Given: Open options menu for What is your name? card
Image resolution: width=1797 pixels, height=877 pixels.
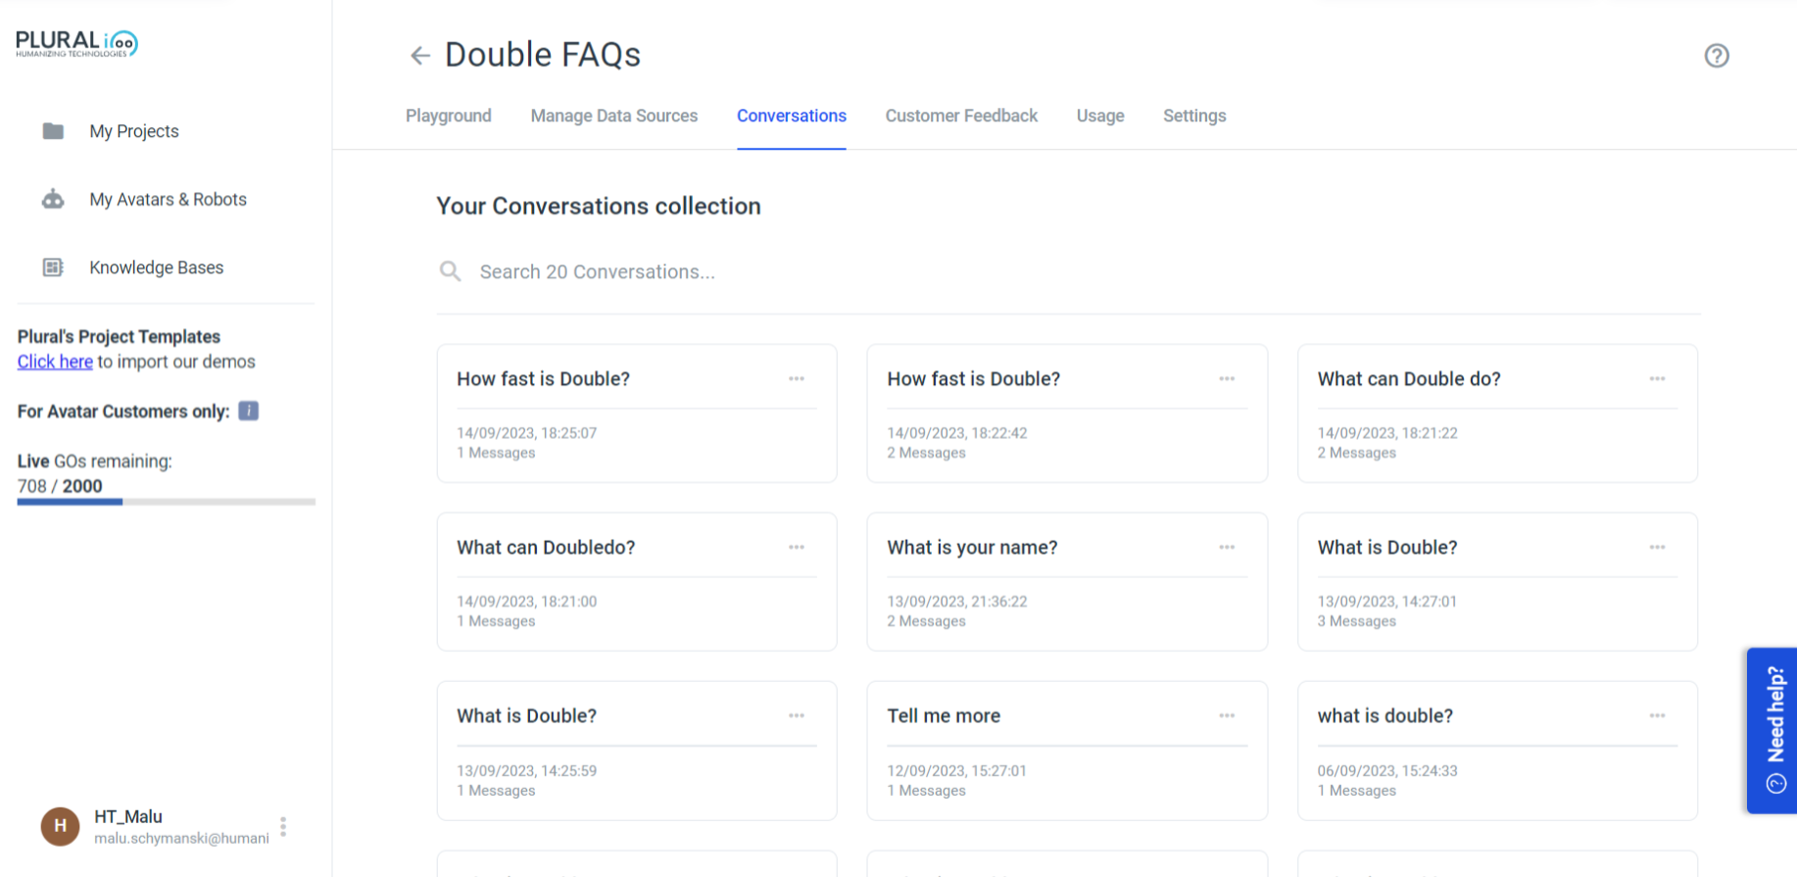Looking at the screenshot, I should (1227, 548).
